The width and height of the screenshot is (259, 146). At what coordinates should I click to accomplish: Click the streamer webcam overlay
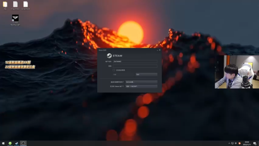pos(237,72)
